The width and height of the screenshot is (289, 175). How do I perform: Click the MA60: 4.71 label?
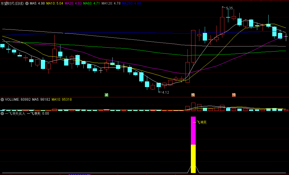[x=92, y=3]
